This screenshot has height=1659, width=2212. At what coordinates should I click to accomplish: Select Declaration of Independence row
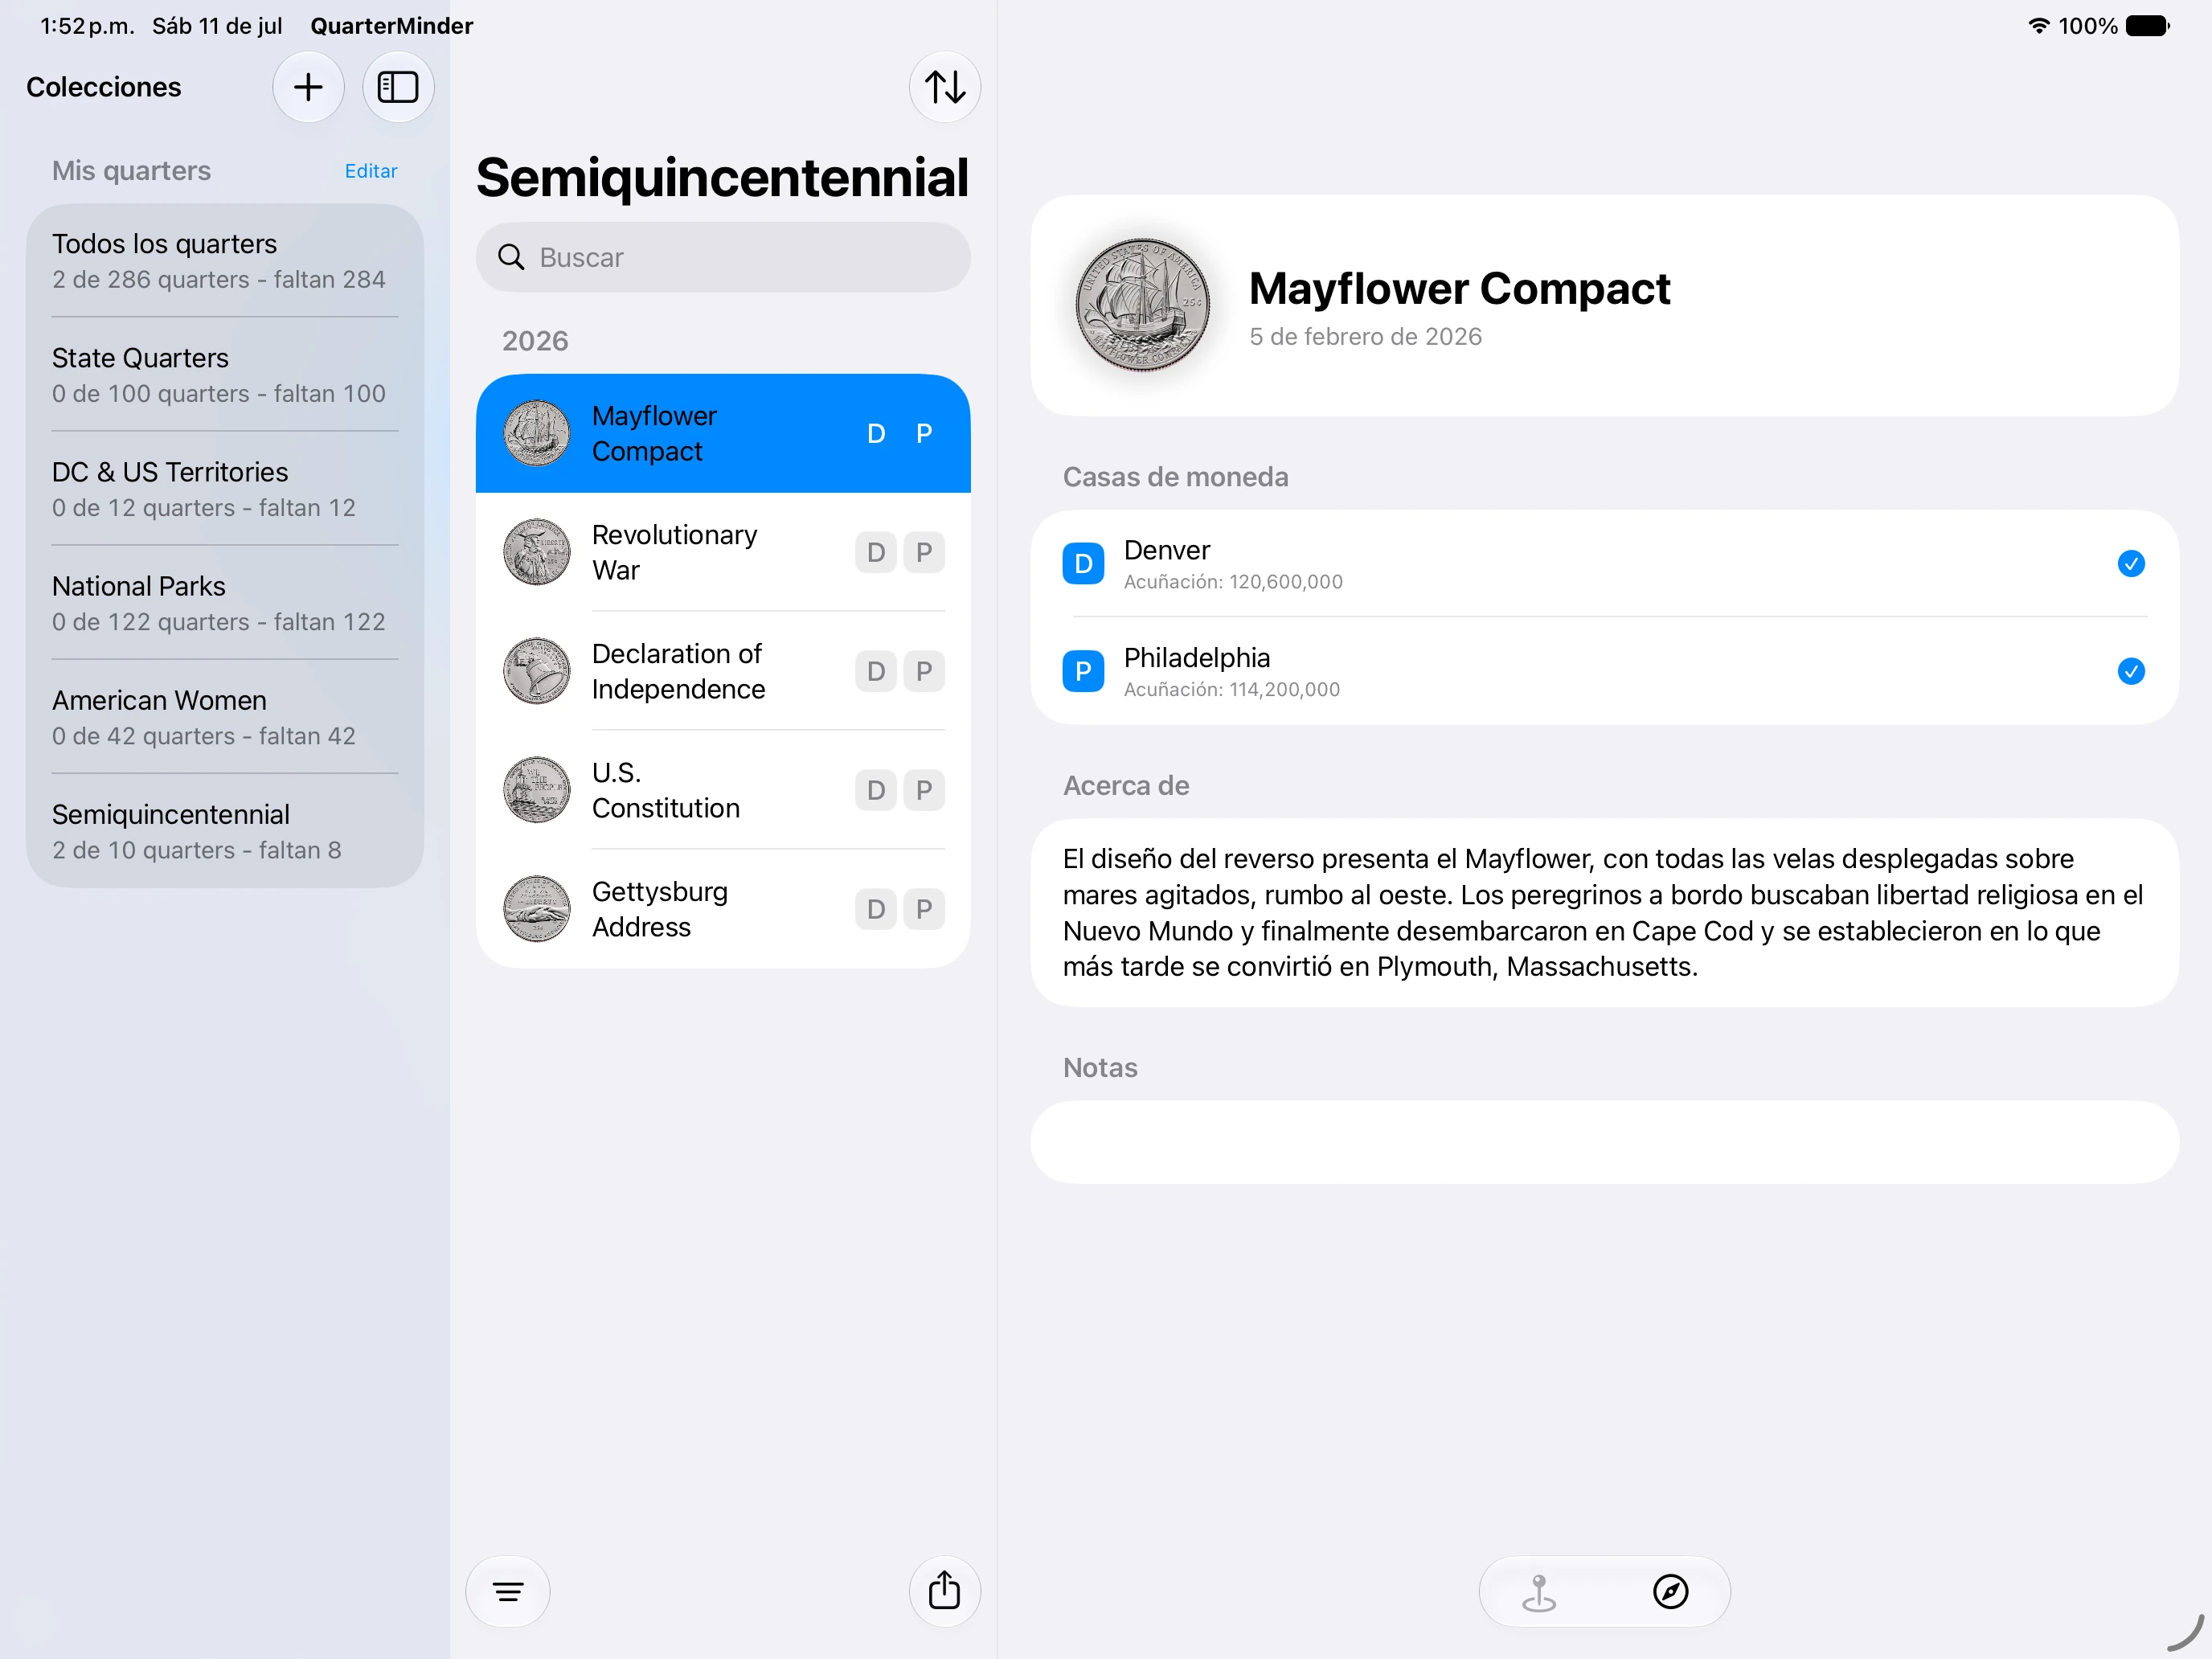coord(723,671)
